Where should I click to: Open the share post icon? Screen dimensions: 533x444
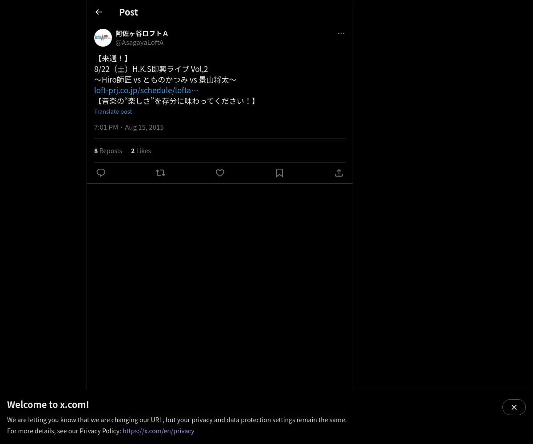[x=339, y=173]
